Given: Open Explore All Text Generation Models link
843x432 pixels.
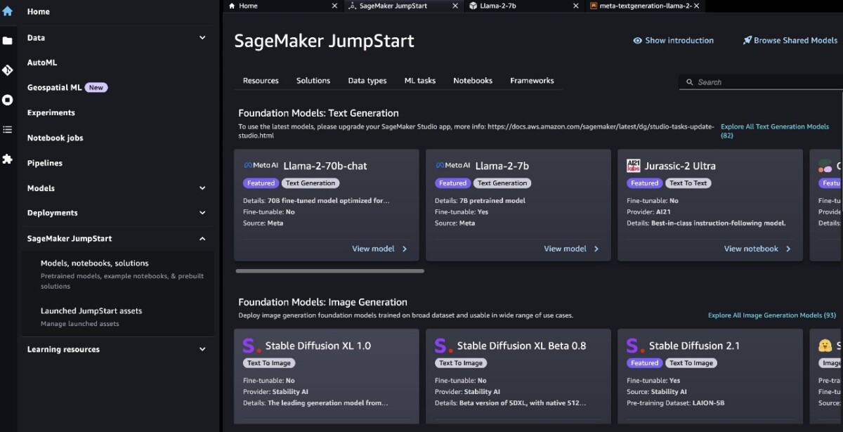Looking at the screenshot, I should tap(775, 131).
